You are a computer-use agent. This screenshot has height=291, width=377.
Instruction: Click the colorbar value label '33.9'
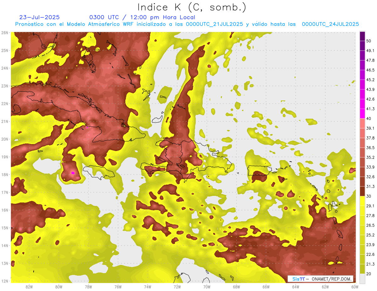click(370, 167)
